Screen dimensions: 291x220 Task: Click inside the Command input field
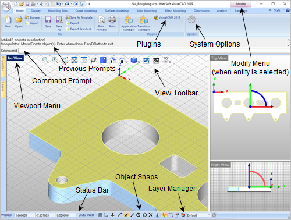[154, 51]
